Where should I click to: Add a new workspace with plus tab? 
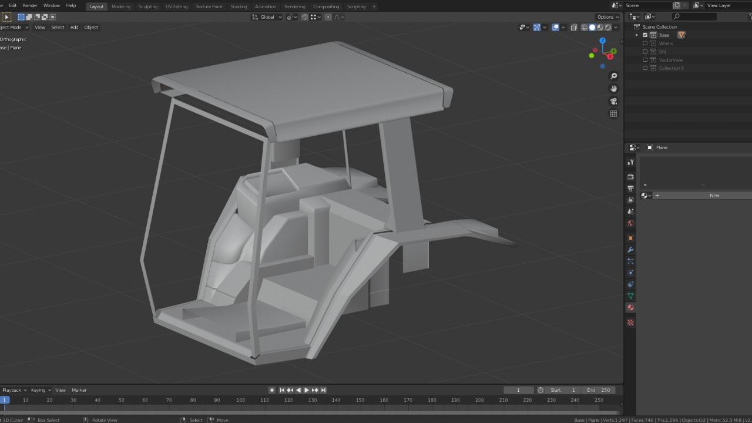tap(374, 6)
